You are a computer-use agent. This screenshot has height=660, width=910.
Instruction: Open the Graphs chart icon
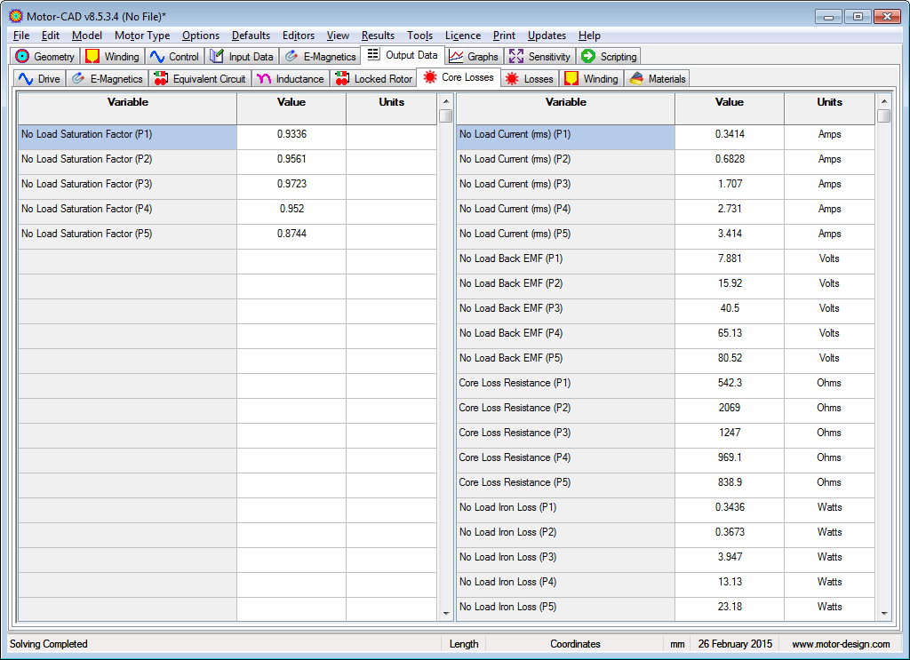click(456, 56)
